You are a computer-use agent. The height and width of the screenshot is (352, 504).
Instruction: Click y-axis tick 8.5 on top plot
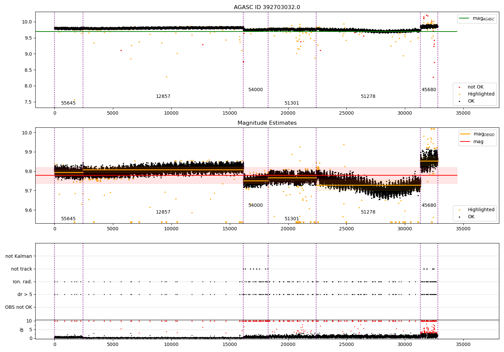(x=29, y=70)
